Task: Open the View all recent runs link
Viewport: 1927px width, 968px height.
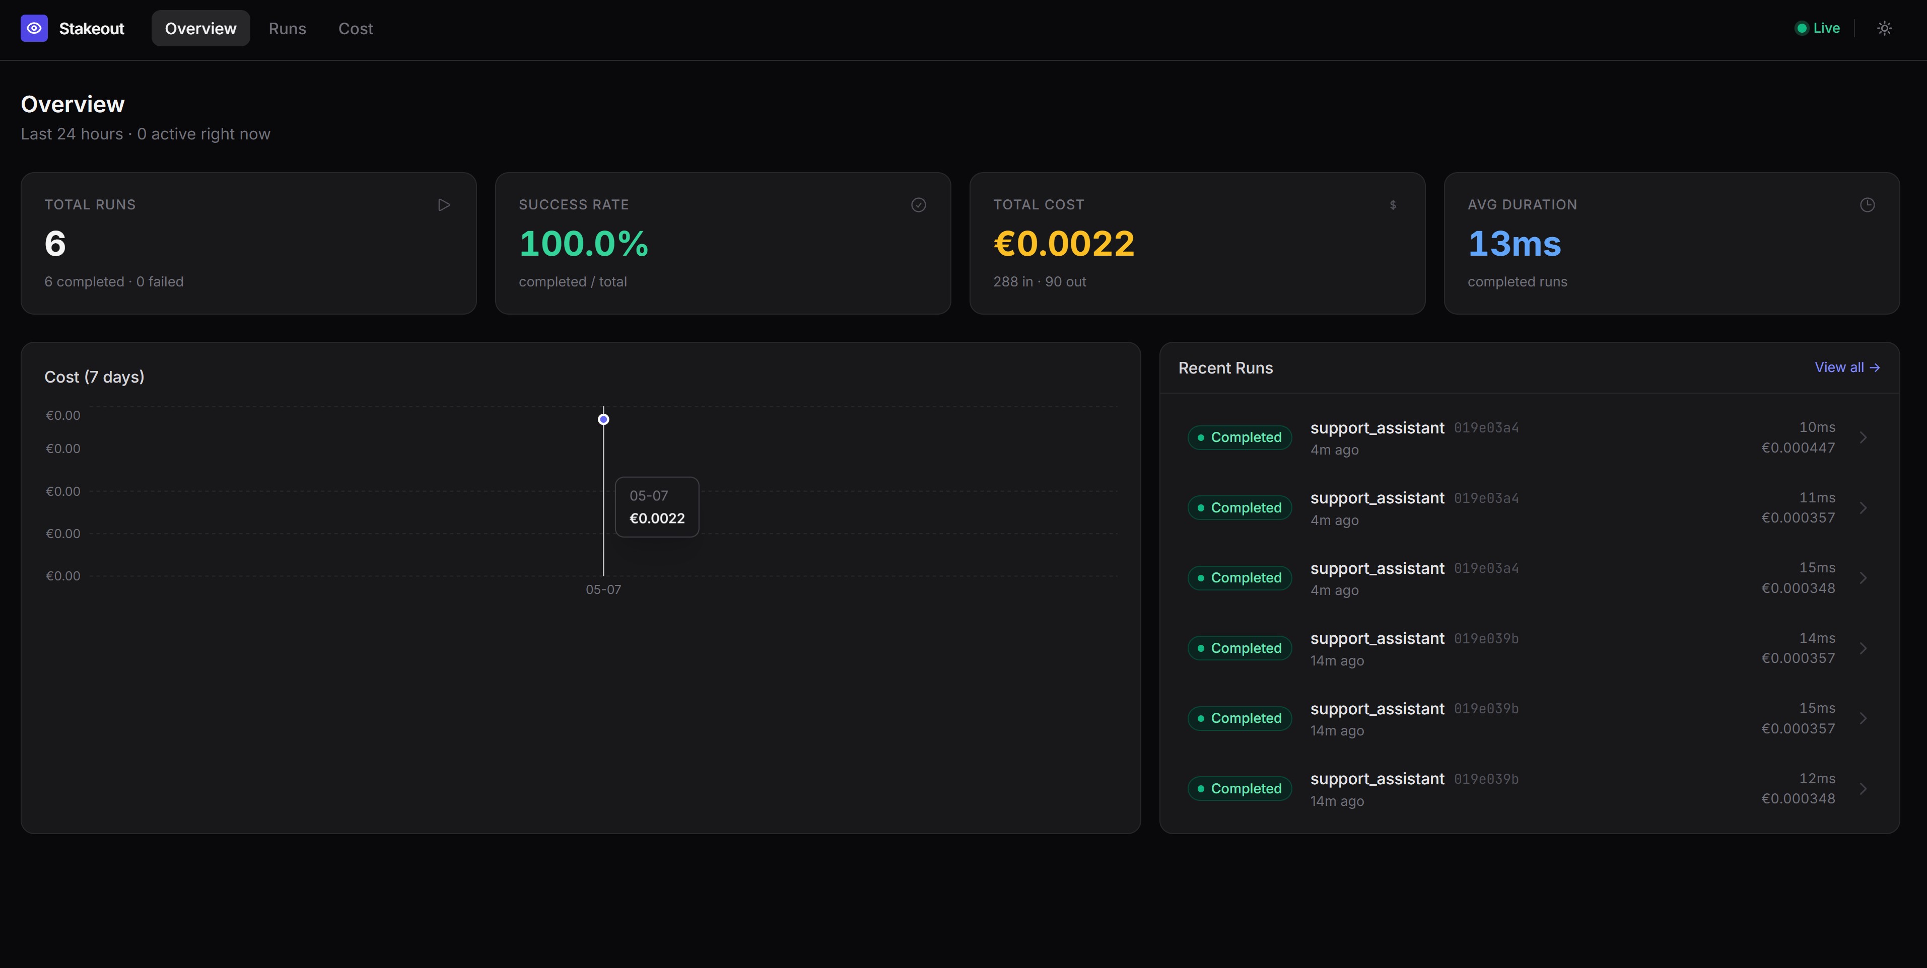Action: [1847, 367]
